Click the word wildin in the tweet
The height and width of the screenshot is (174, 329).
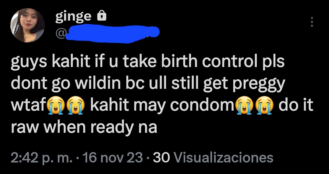point(98,84)
